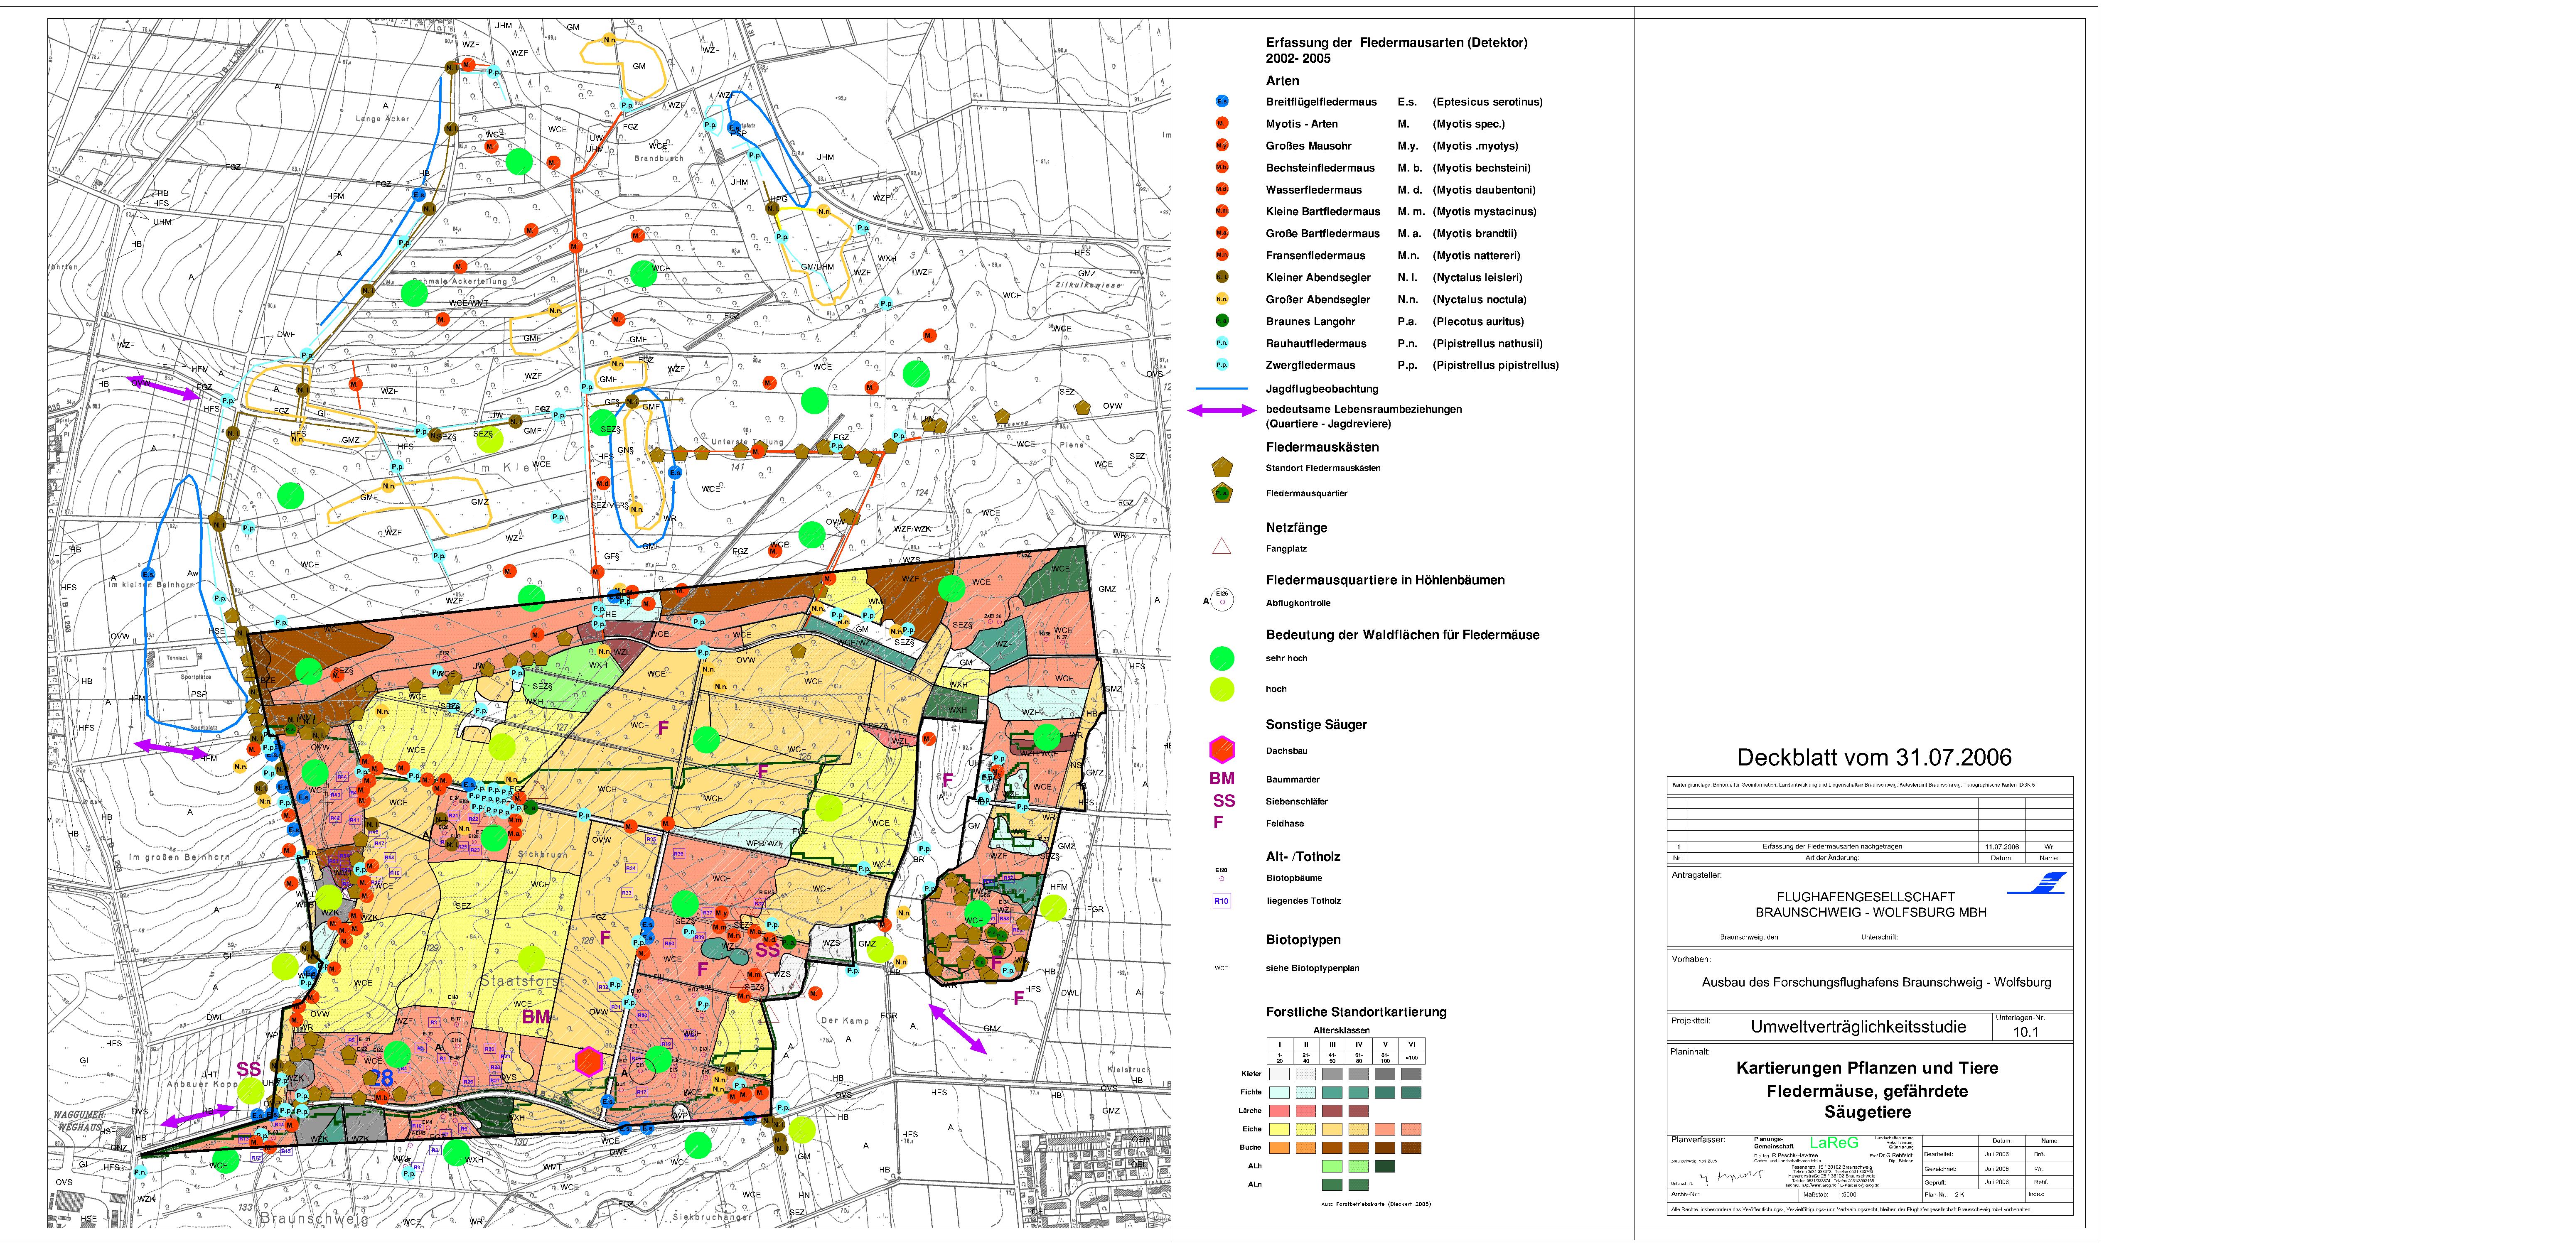Select the Braunes Langohr green legend circle

(1222, 321)
